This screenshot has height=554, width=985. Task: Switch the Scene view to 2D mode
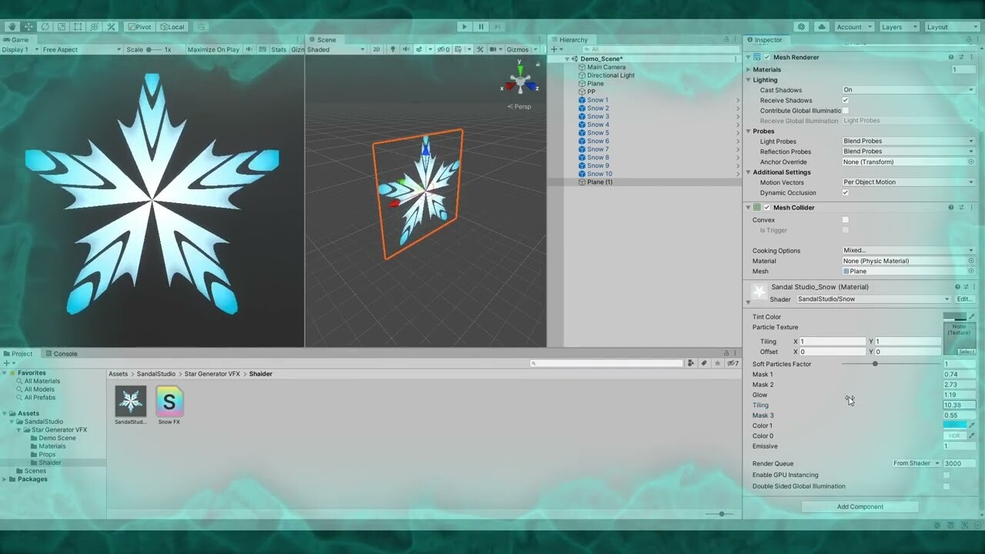tap(376, 49)
